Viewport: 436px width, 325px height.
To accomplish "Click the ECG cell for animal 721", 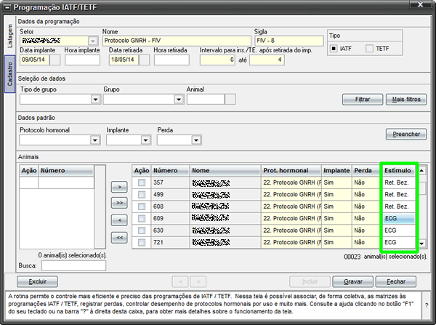I will (399, 242).
